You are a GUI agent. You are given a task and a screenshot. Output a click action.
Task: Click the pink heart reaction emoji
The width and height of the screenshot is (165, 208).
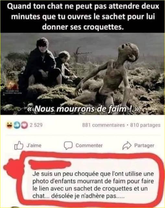(x=24, y=125)
